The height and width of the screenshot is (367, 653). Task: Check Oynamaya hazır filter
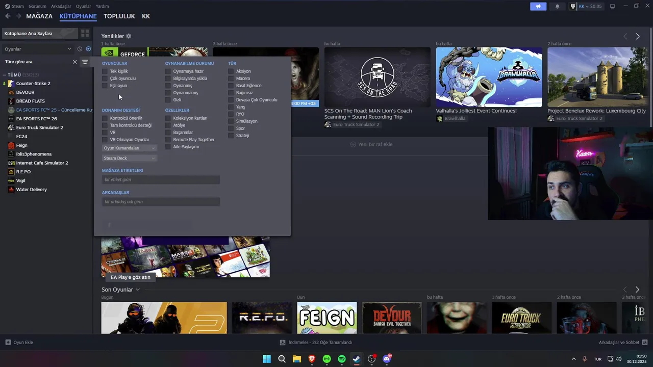(x=168, y=71)
